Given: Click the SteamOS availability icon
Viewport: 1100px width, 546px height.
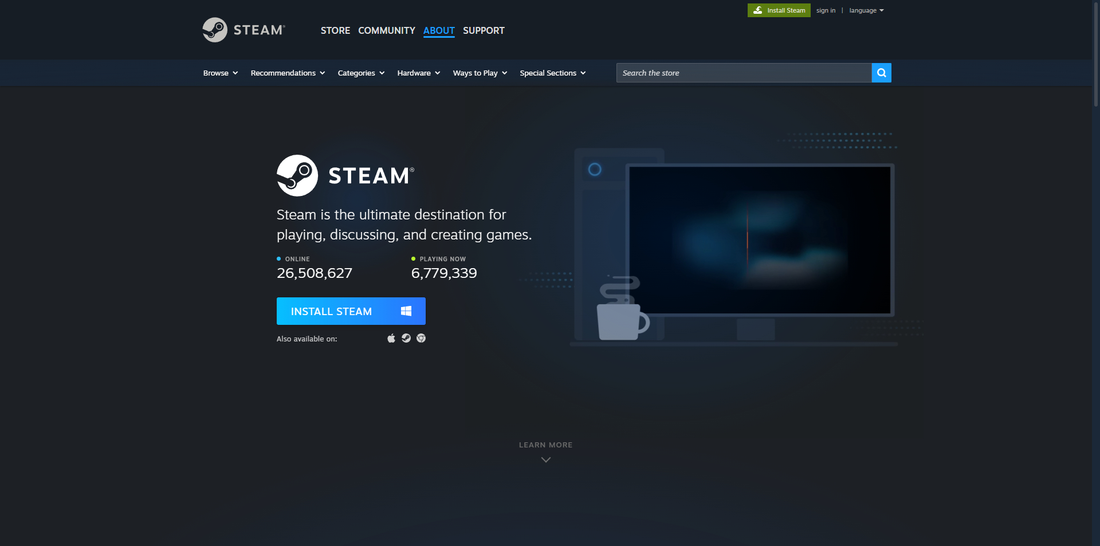Looking at the screenshot, I should 406,338.
